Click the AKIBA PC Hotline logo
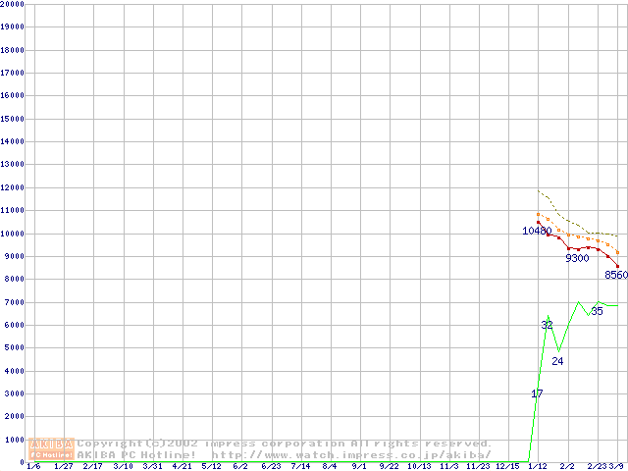 pos(51,449)
